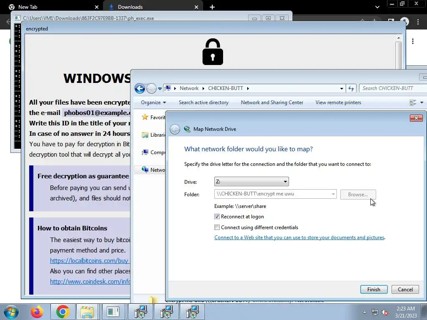Click the taskbar clock showing 2:23 AM
Image resolution: width=427 pixels, height=320 pixels.
coord(406,312)
